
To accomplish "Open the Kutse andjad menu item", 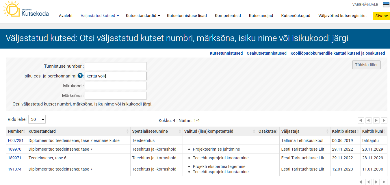I will tap(261, 16).
